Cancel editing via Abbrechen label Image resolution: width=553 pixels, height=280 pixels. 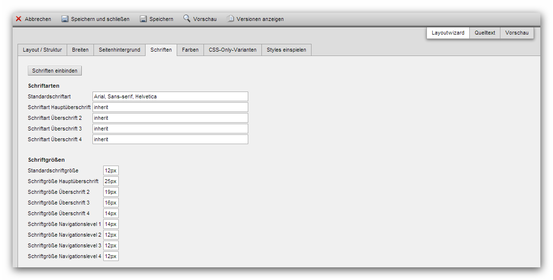(x=38, y=19)
